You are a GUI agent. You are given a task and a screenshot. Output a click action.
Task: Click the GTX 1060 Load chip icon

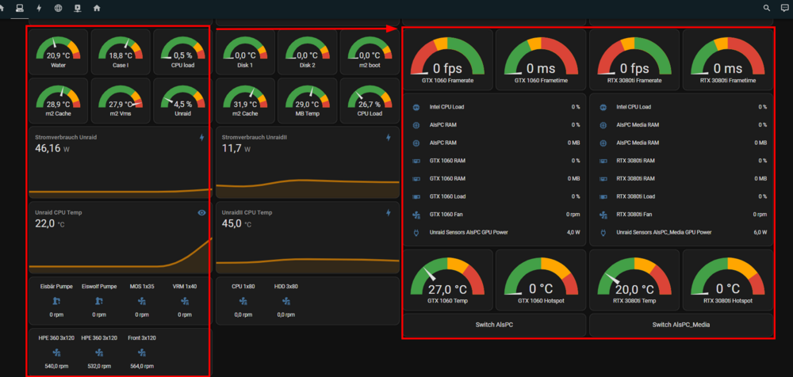click(416, 196)
